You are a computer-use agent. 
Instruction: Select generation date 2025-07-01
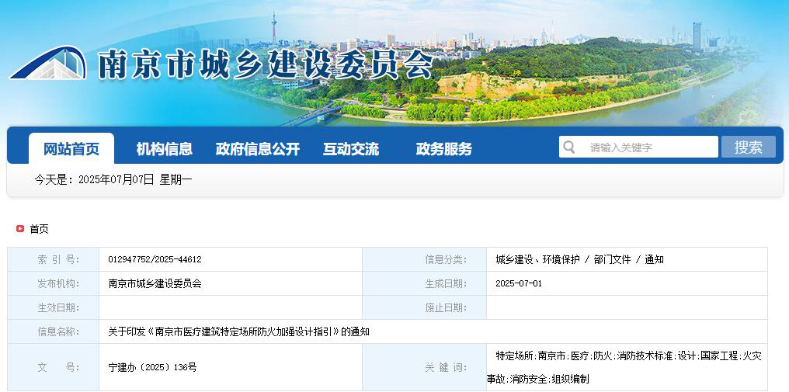pyautogui.click(x=519, y=284)
